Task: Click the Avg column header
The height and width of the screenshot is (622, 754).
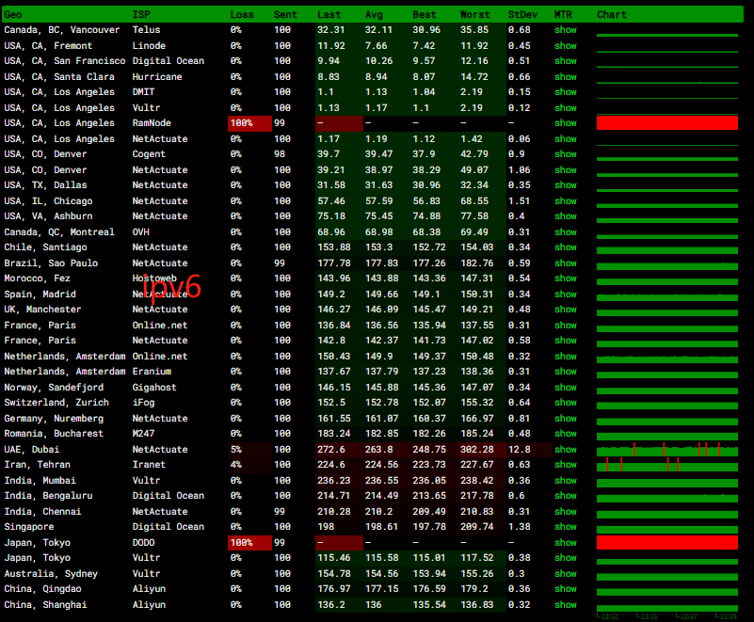Action: click(374, 14)
